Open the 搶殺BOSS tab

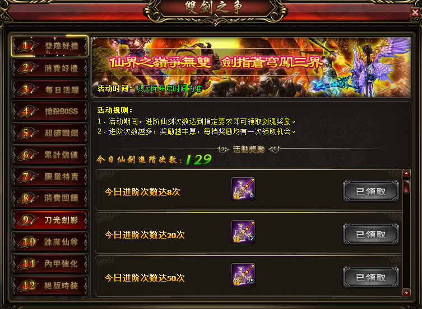pyautogui.click(x=50, y=111)
